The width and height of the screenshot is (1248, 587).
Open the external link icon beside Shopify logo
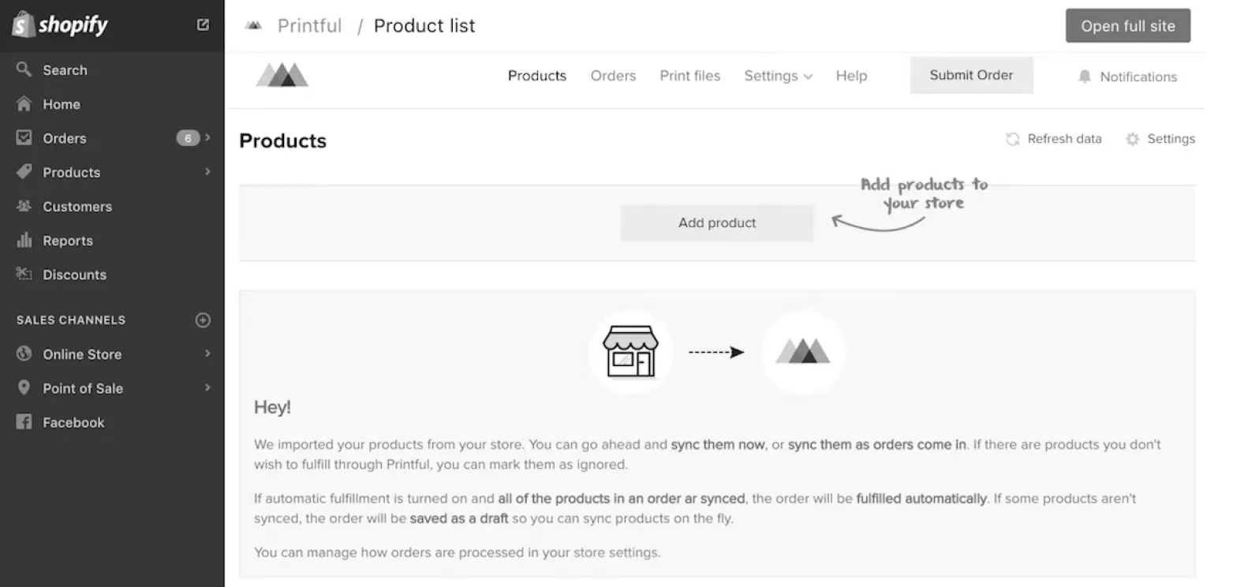click(203, 24)
